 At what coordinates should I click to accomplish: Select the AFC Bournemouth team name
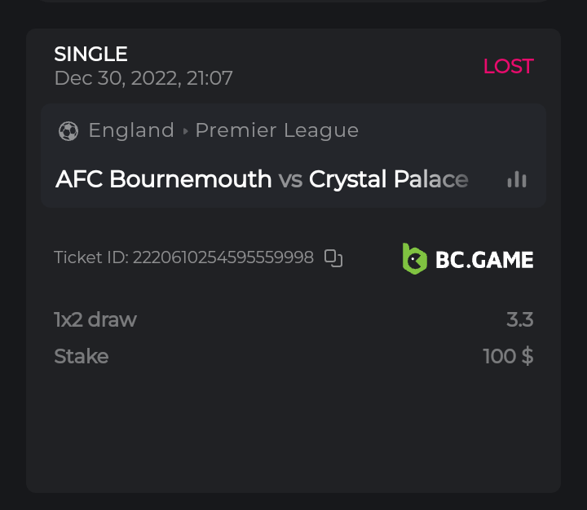click(163, 179)
